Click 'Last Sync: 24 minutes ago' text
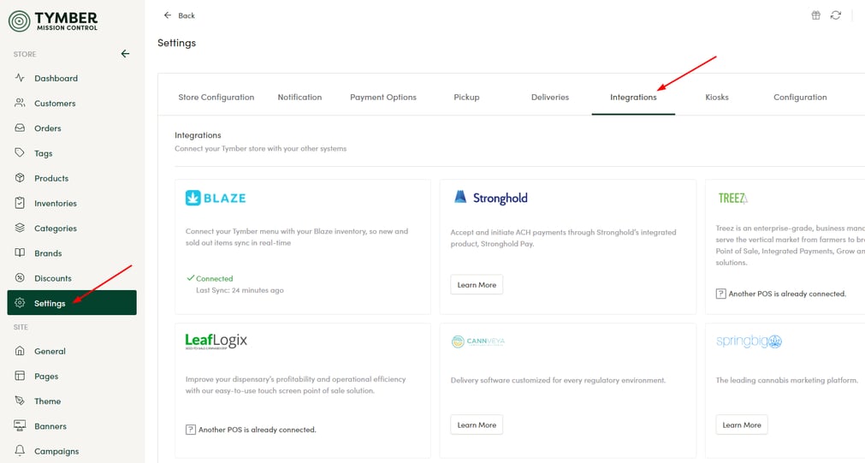 pyautogui.click(x=240, y=290)
